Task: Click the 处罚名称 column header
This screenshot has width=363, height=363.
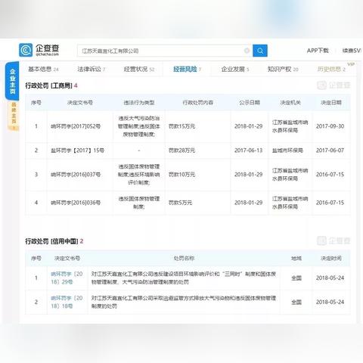Action: [x=184, y=258]
